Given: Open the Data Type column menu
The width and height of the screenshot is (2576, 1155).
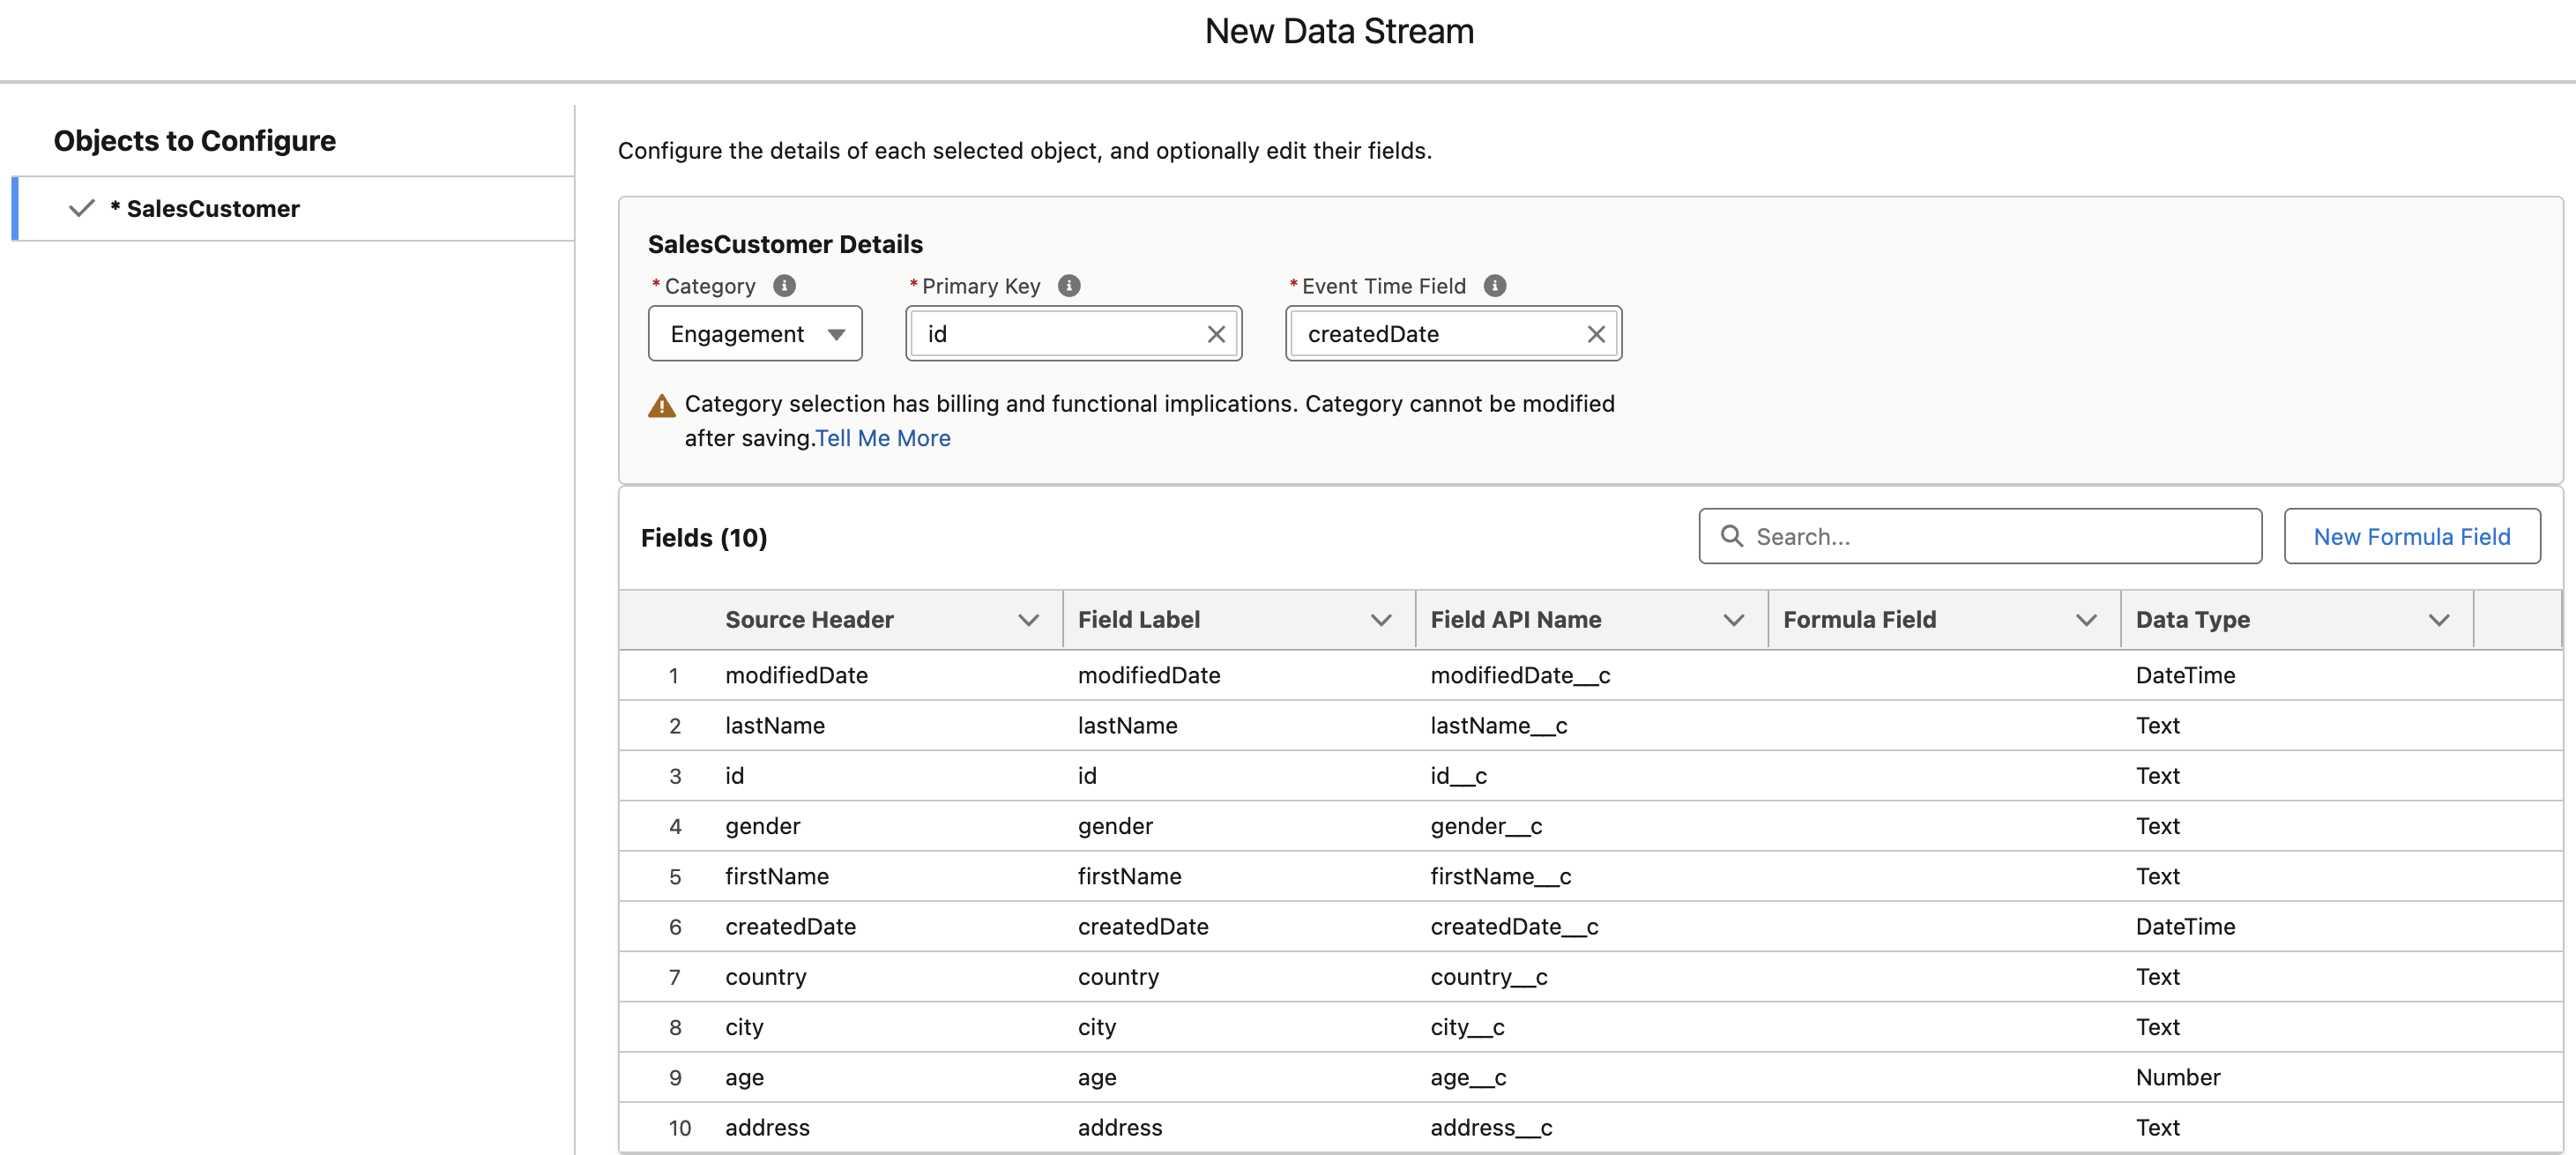Looking at the screenshot, I should (2440, 619).
